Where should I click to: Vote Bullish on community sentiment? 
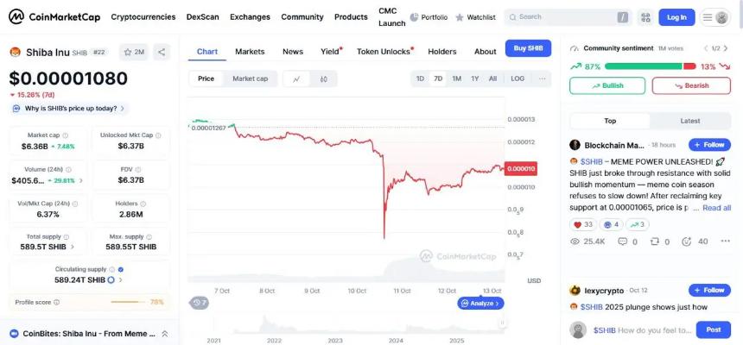[606, 85]
